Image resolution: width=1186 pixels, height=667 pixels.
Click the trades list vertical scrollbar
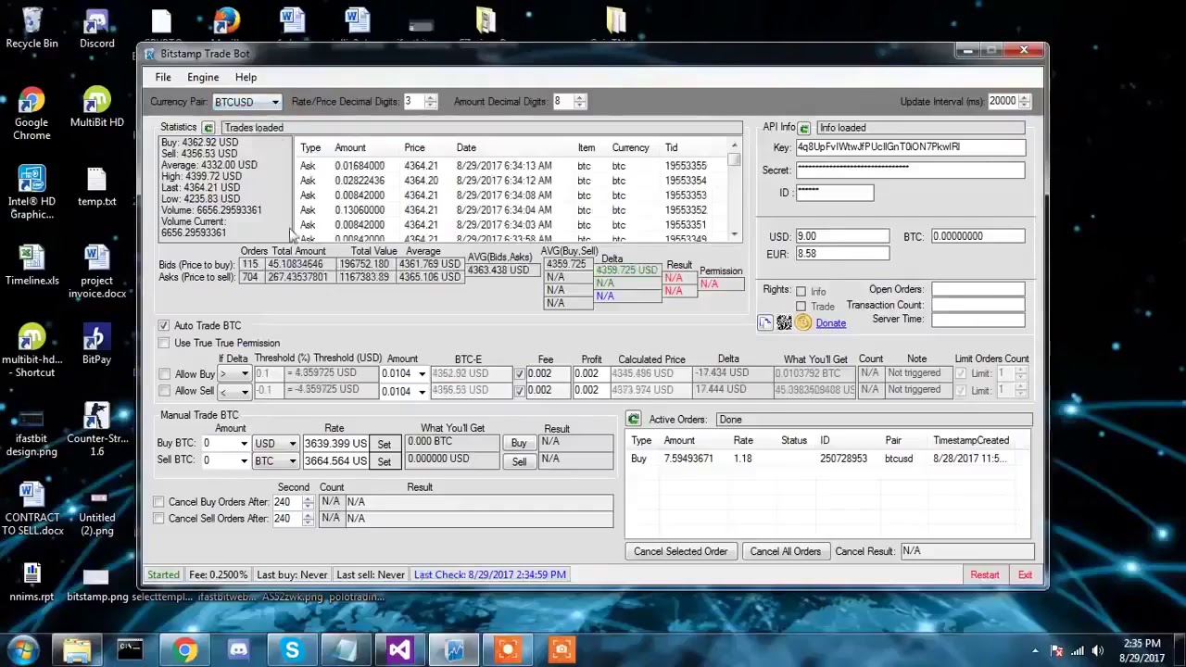tap(735, 191)
